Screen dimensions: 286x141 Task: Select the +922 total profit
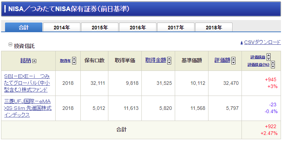coord(271,126)
